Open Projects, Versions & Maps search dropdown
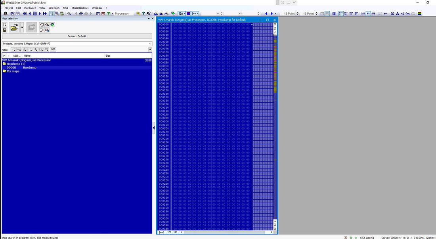 150,44
